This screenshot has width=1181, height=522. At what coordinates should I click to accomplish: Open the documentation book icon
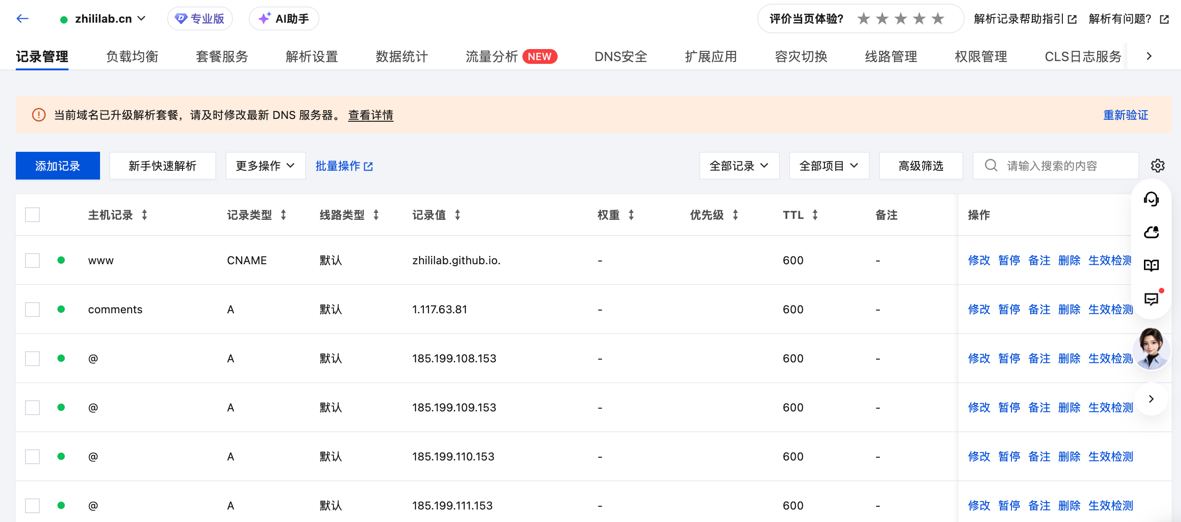[x=1151, y=265]
